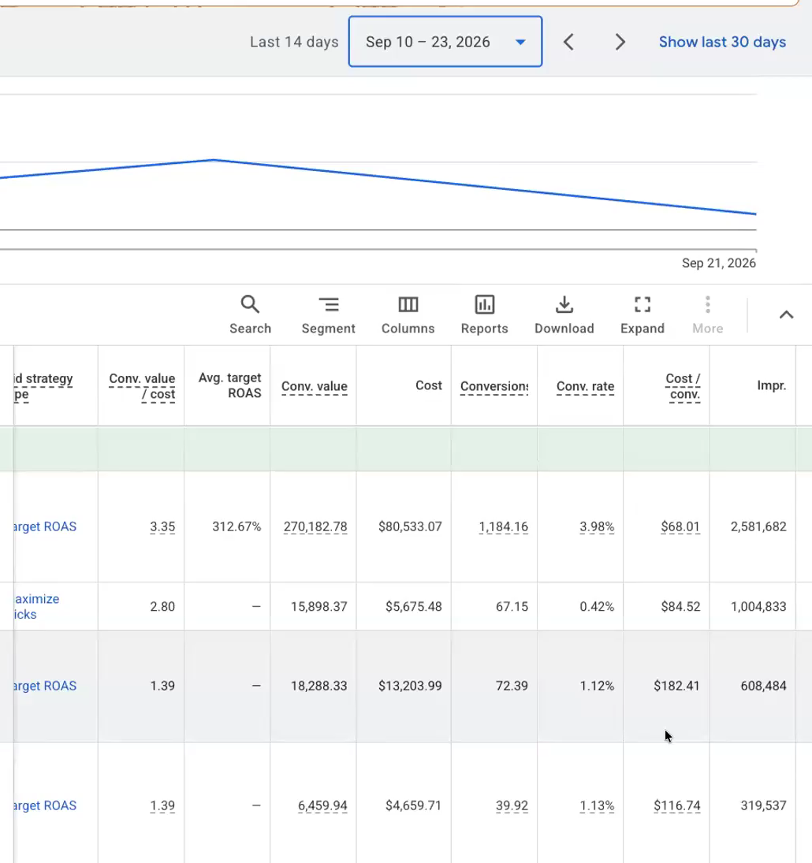Open Target ROAS link in $13,203.99 row

(45, 686)
